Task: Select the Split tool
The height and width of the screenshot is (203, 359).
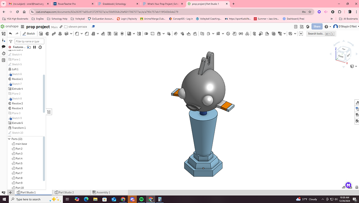Action: tap(152, 34)
